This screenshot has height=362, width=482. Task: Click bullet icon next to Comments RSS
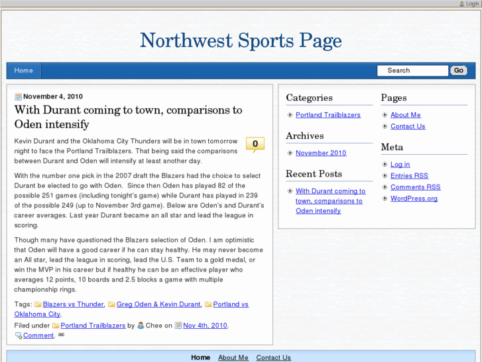click(385, 187)
